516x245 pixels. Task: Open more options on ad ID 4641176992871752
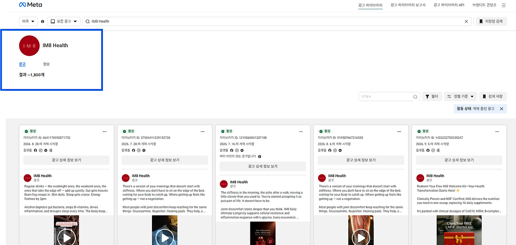105,131
